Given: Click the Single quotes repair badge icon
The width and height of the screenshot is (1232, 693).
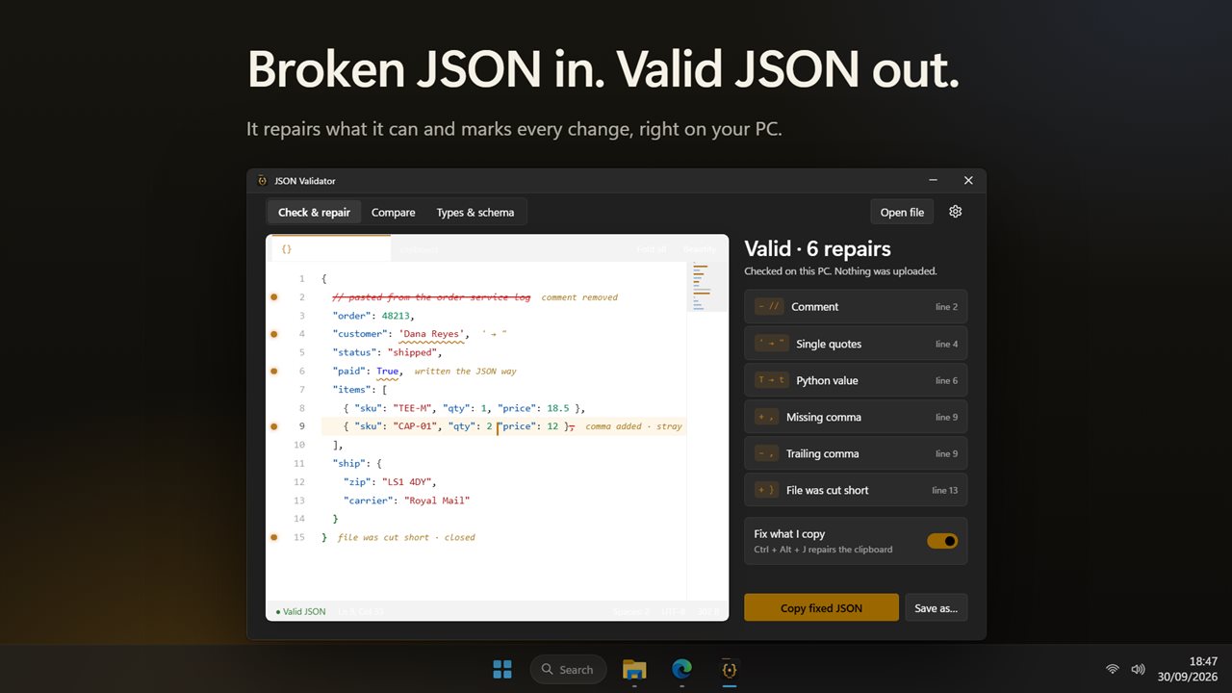Looking at the screenshot, I should pos(772,344).
